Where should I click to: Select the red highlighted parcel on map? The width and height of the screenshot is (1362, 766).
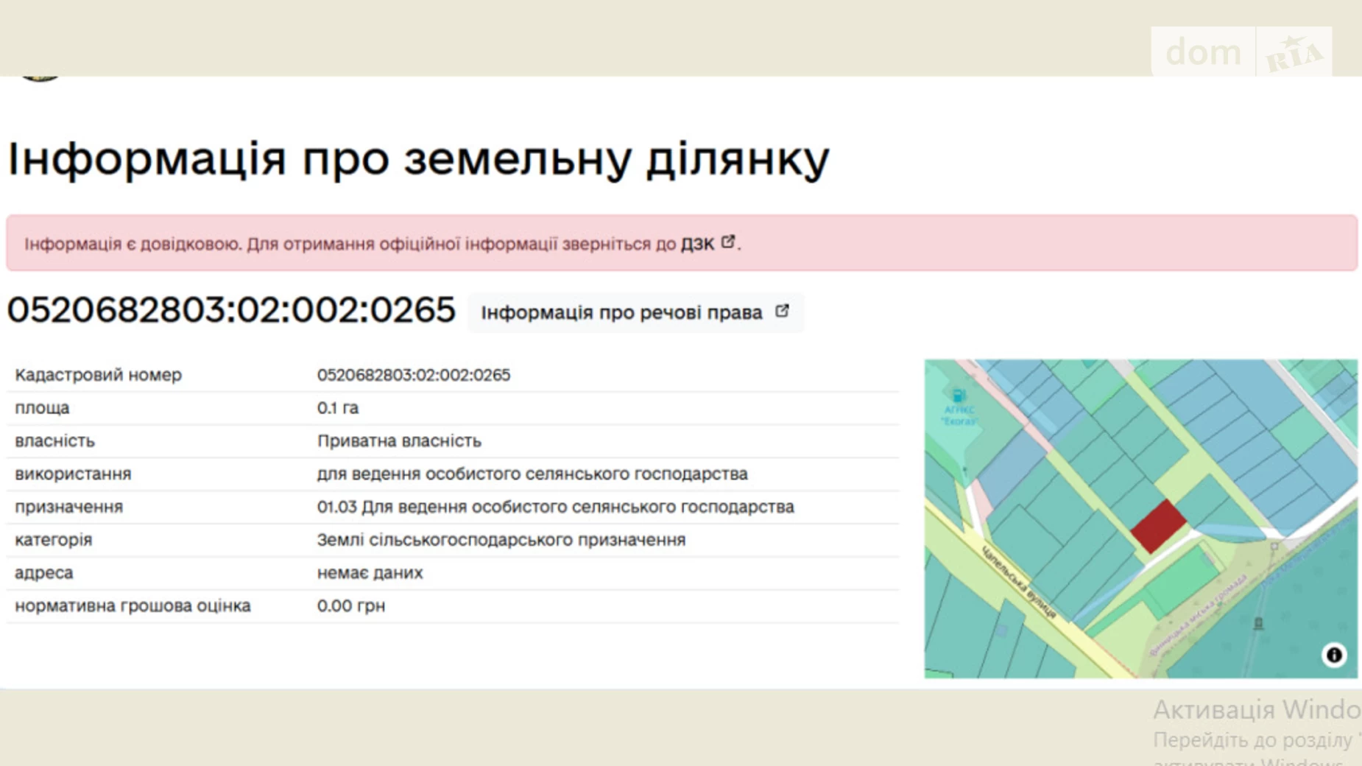click(1157, 525)
